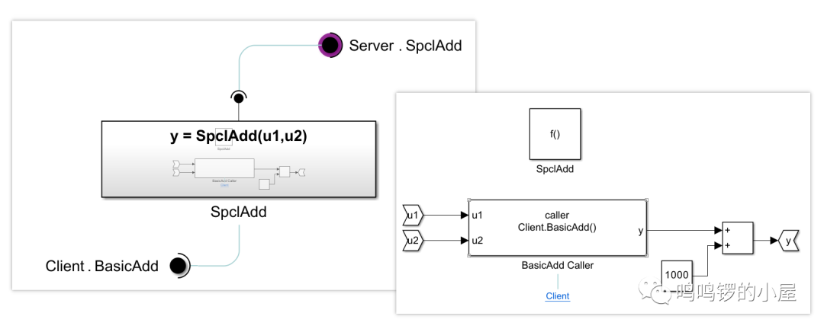Click the y = SpclAdd(u1,u2) function header
Viewport: 824px width, 329px height.
[x=238, y=136]
